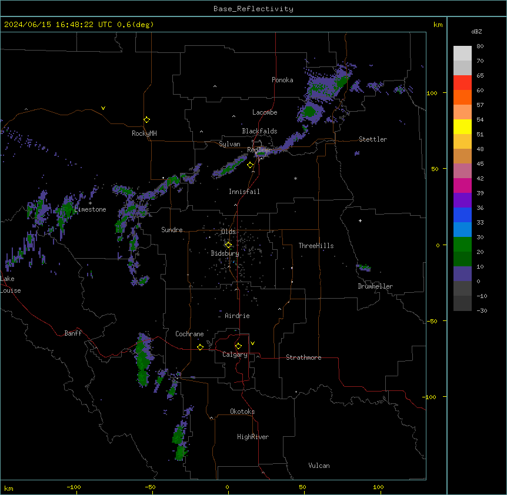Viewport: 507px width, 495px height.
Task: Click the green radar echo west of Cochrane
Action: point(142,360)
